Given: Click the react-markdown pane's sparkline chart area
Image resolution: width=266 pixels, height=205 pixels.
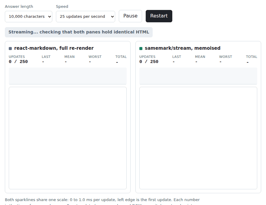Looking at the screenshot, I should coord(68,76).
